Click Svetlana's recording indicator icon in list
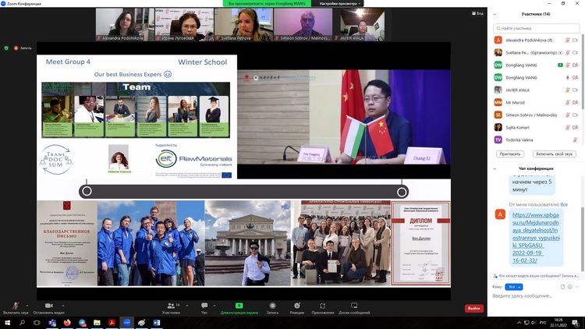The image size is (585, 329). tap(560, 52)
